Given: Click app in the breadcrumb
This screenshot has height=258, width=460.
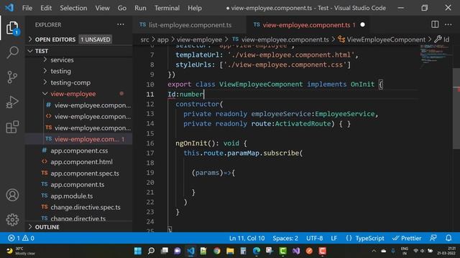Looking at the screenshot, I should click(163, 39).
